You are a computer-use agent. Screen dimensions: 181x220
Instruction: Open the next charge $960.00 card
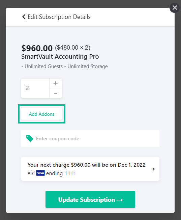(90, 169)
